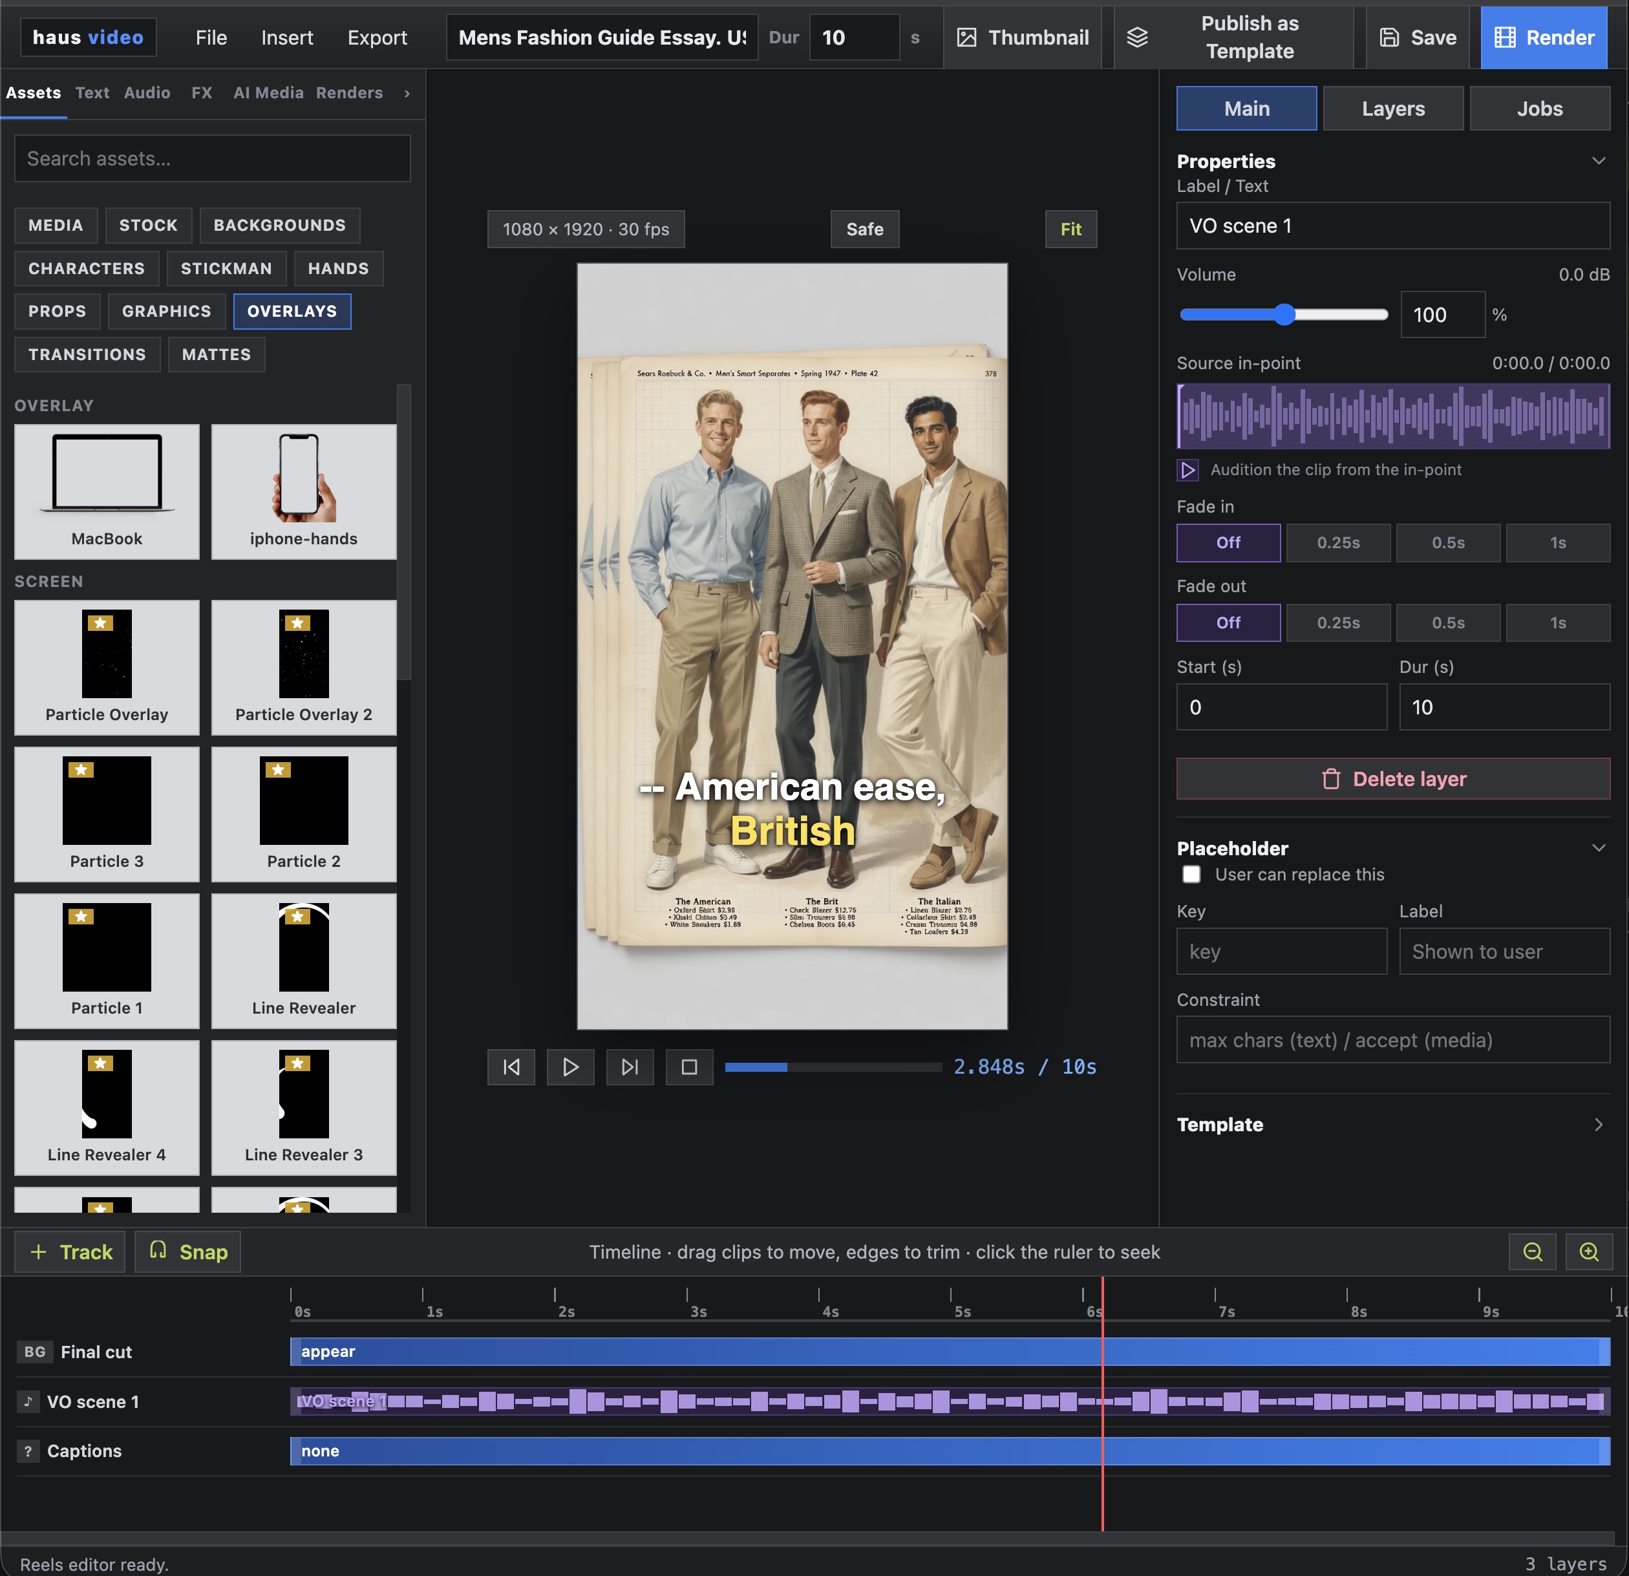Switch to the Jobs panel tab
The image size is (1629, 1576).
(x=1540, y=109)
